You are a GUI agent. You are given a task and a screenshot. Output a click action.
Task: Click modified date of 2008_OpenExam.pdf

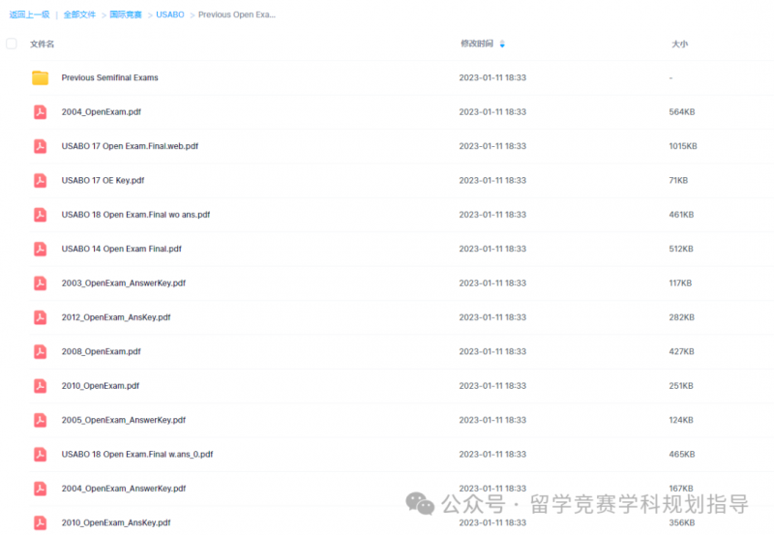[492, 351]
